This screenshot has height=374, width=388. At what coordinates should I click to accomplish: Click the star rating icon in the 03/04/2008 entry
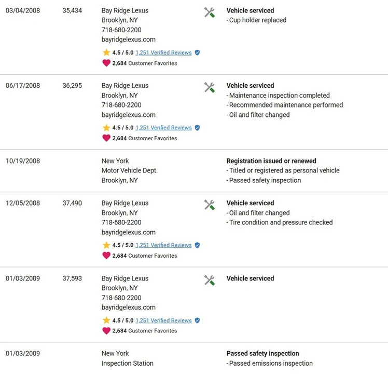106,52
